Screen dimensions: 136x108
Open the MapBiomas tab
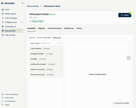(x=69, y=28)
